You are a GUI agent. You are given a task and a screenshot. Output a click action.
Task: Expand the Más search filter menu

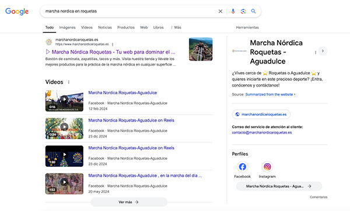(x=176, y=27)
